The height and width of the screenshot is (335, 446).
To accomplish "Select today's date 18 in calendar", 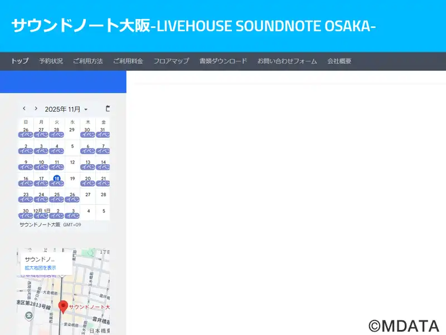I will [56, 179].
